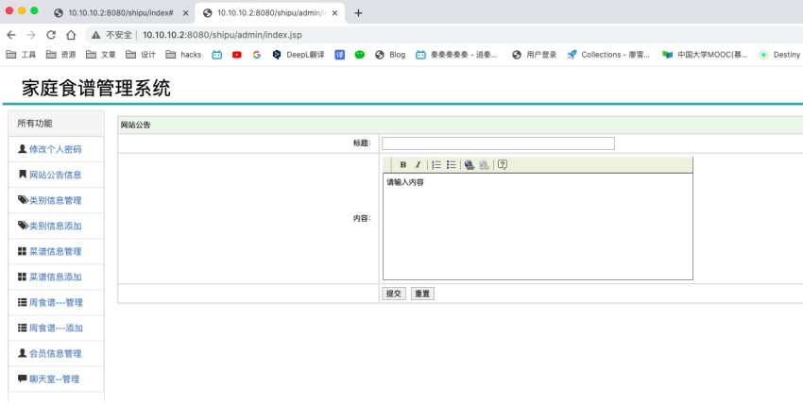Open the 用户登录 bookmark
The height and width of the screenshot is (403, 803).
coord(534,55)
